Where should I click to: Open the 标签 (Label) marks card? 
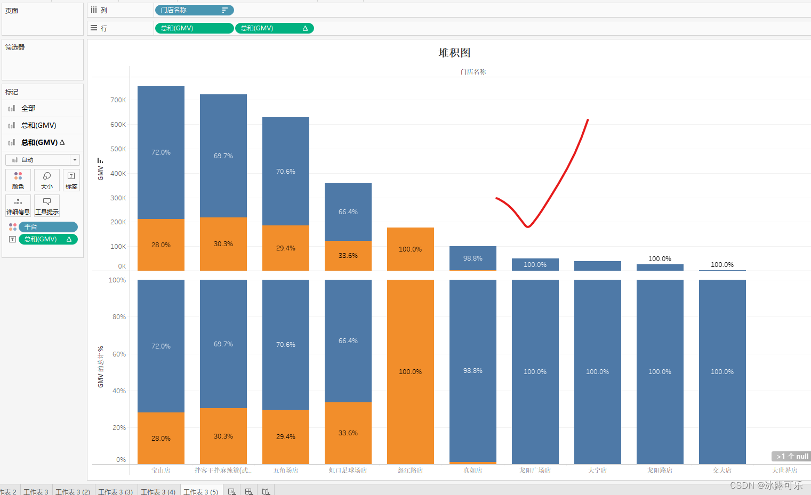tap(71, 180)
